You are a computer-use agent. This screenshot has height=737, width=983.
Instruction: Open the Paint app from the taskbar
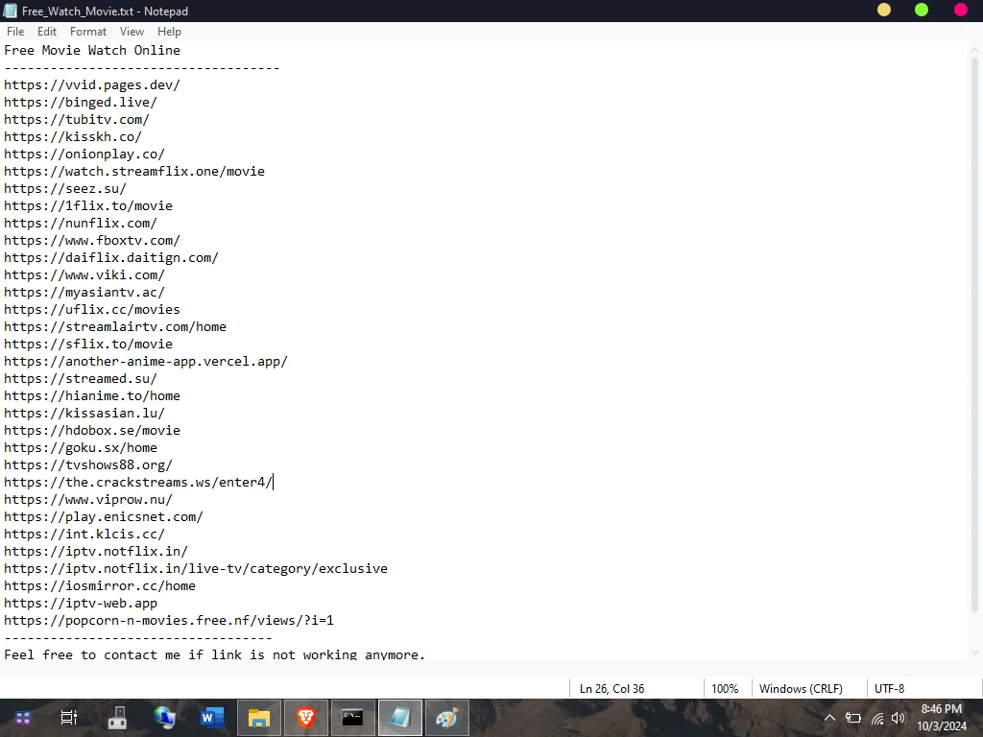point(447,718)
